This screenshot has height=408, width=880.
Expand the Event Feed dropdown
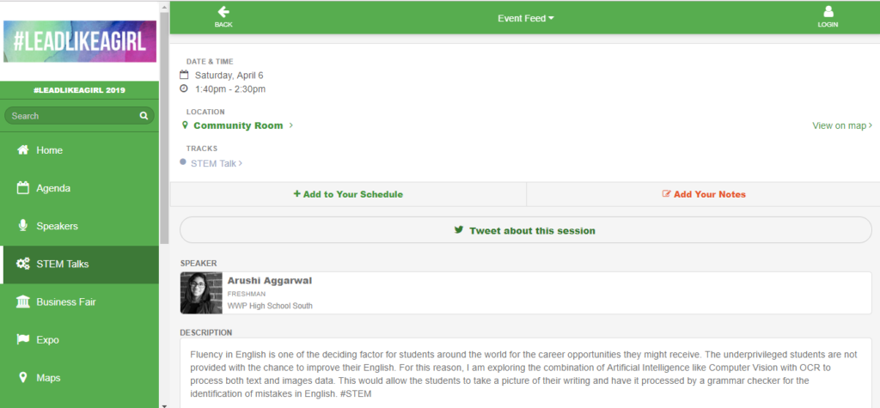[x=525, y=19]
